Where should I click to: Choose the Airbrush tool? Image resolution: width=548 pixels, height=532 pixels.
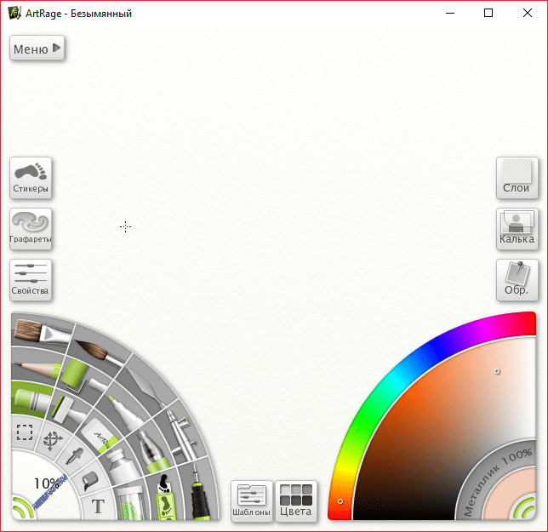coord(181,435)
